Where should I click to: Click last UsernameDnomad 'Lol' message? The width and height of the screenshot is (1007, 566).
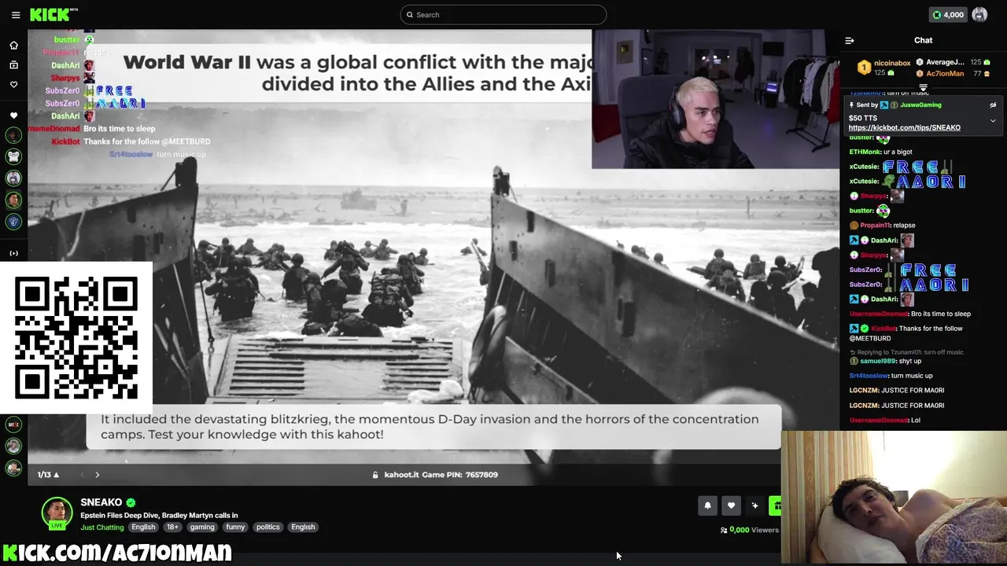(884, 420)
